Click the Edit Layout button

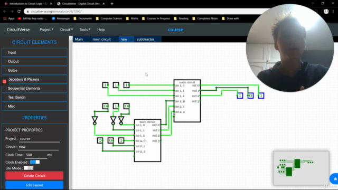[34, 185]
